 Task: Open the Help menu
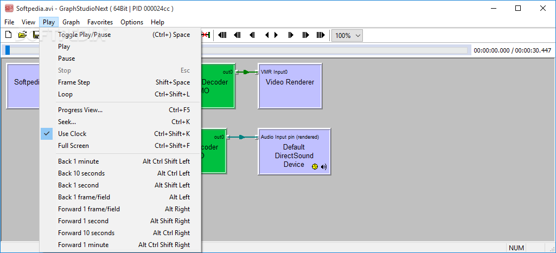coord(157,22)
